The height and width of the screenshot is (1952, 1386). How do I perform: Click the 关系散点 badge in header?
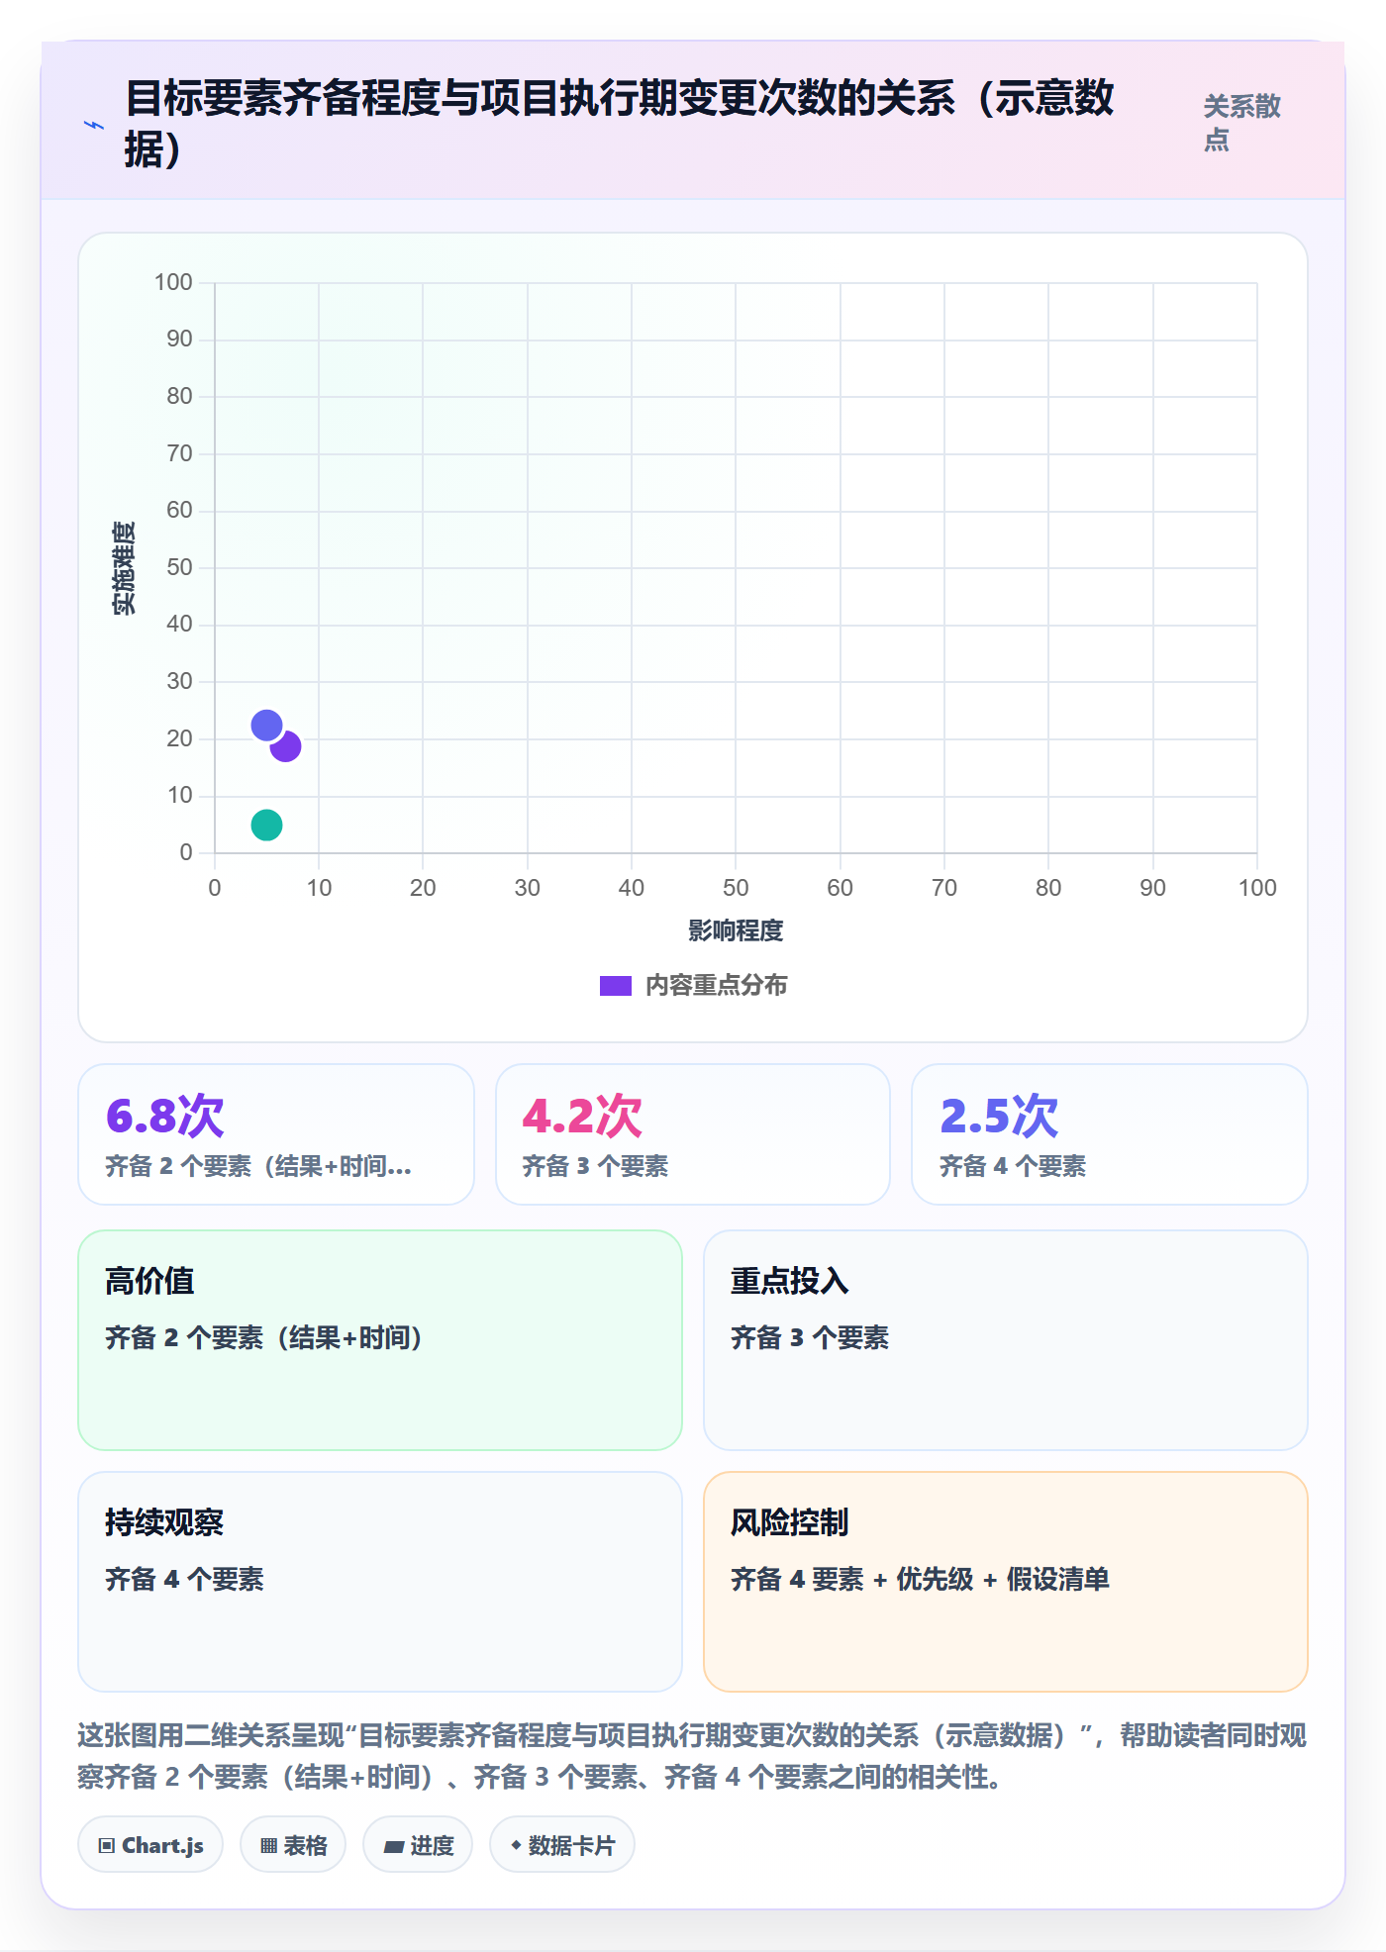[1241, 123]
